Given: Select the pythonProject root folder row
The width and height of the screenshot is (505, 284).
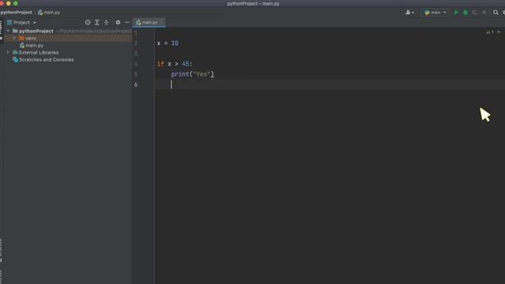Looking at the screenshot, I should click(68, 31).
